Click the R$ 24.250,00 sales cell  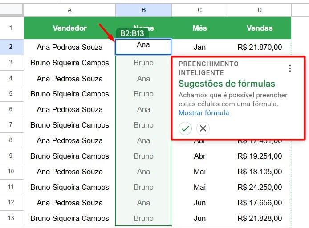pos(260,187)
